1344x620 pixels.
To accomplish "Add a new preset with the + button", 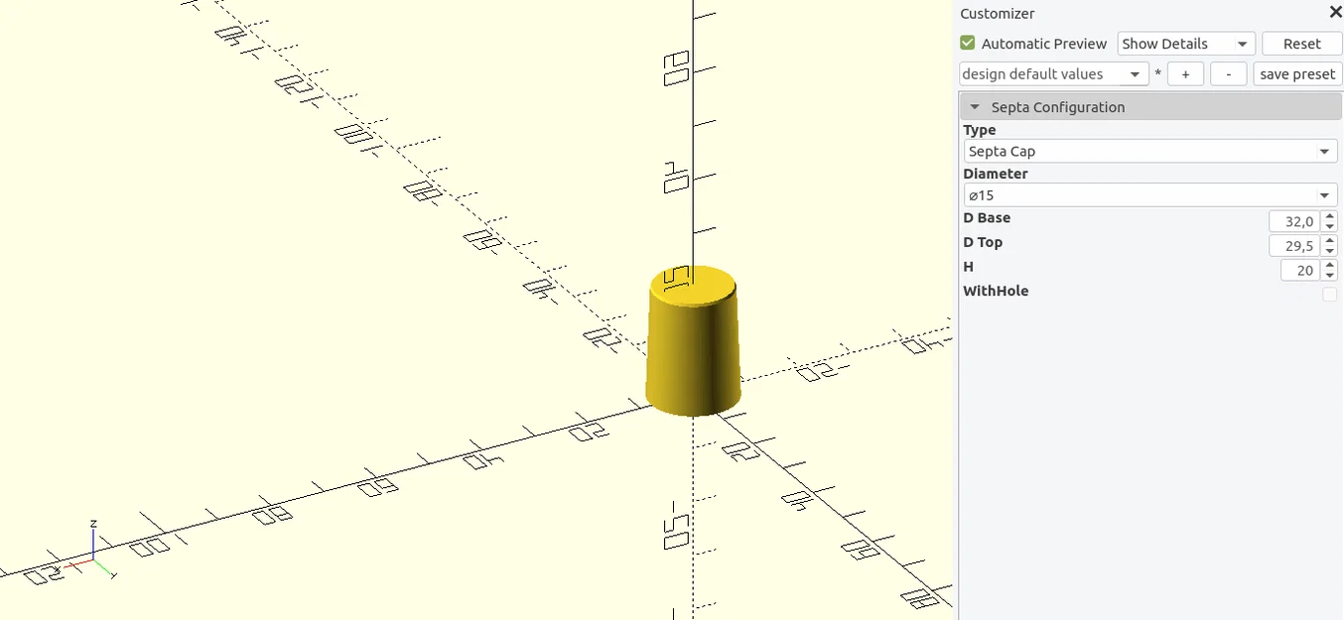I will point(1185,73).
